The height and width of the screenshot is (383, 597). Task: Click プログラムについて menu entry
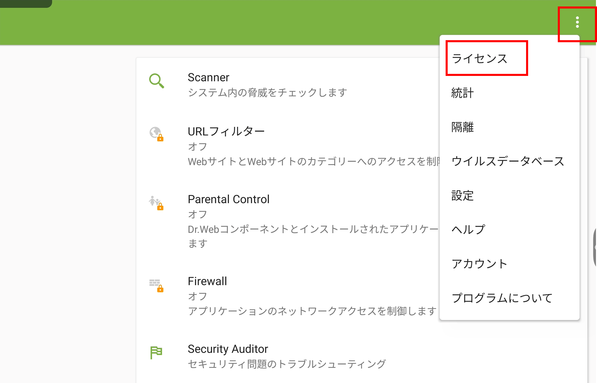coord(502,298)
